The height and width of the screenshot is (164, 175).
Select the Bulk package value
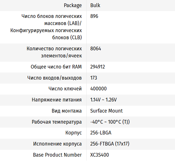click(x=95, y=5)
